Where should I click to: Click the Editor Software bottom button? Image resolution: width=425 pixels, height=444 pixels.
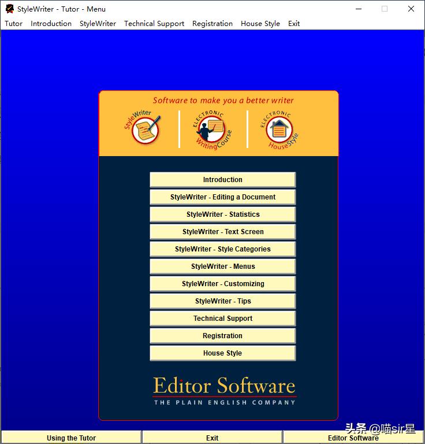tap(353, 438)
